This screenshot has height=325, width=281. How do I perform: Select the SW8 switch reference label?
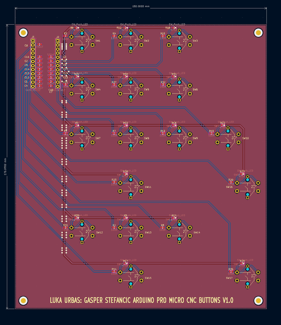146,138
